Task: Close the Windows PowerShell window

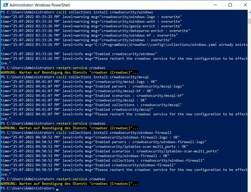Action: click(x=244, y=5)
